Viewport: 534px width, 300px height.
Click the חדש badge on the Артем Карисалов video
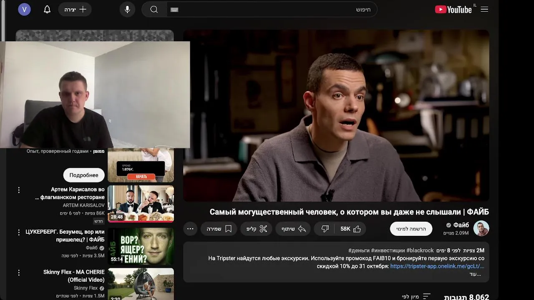click(99, 221)
